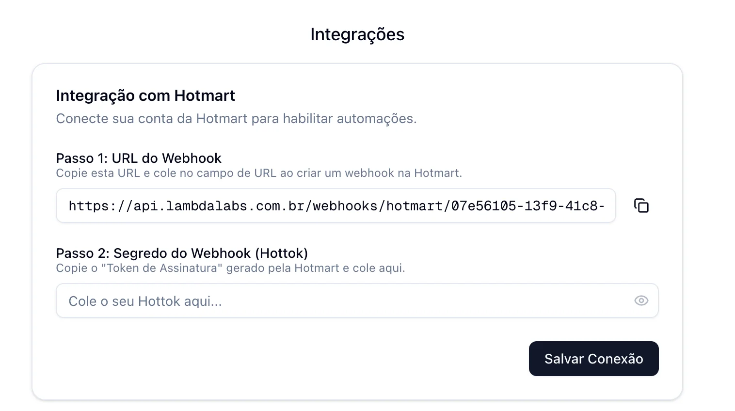Toggle visibility of the webhook secret
This screenshot has height=411, width=735.
point(641,300)
